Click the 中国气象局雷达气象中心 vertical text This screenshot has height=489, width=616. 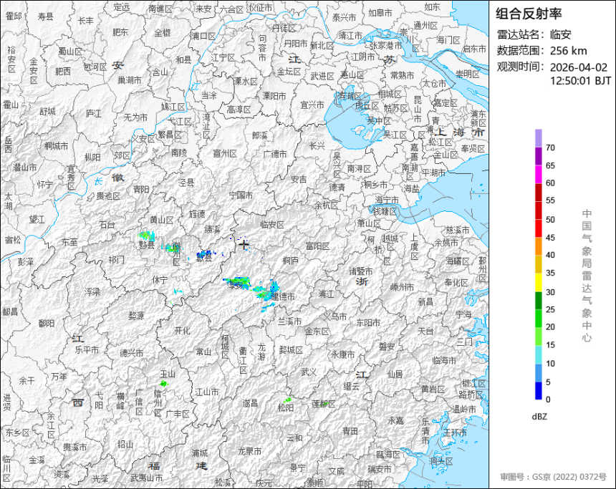(x=587, y=274)
